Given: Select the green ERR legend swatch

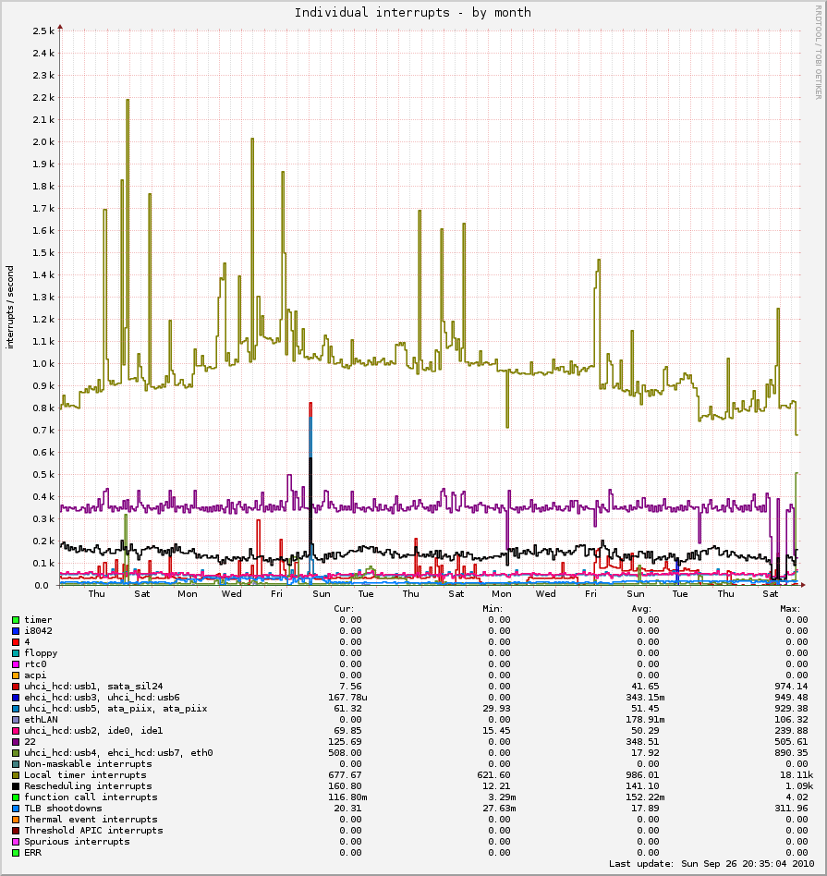Looking at the screenshot, I should 16,853.
